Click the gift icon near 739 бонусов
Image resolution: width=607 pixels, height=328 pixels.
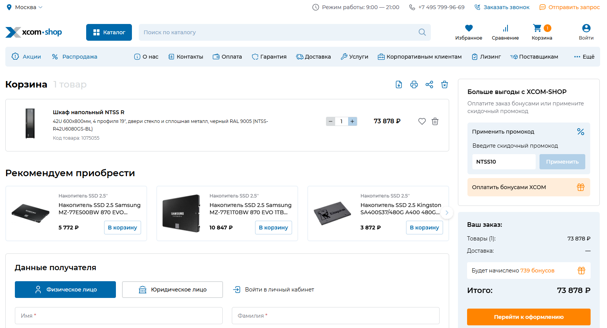581,271
